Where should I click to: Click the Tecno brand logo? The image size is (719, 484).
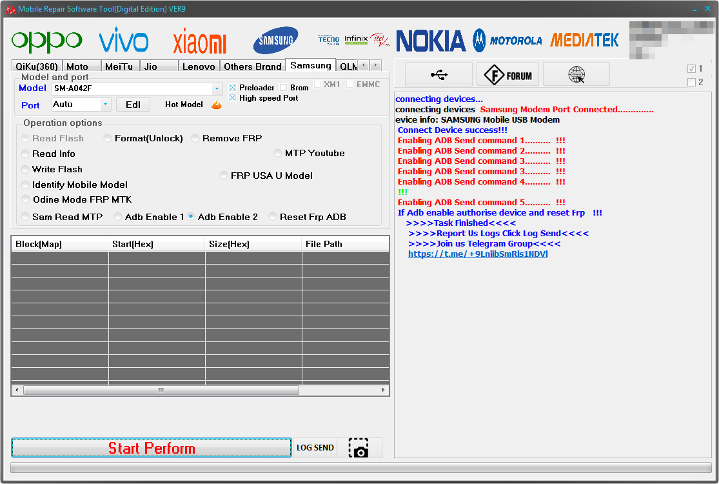pyautogui.click(x=329, y=40)
